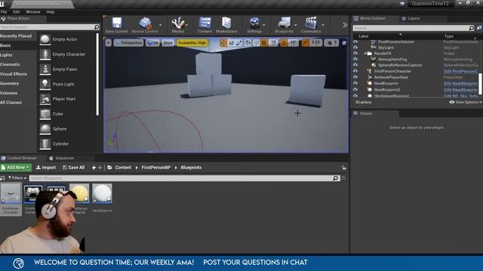Viewport: 483px width, 271px height.
Task: Click Save All in Content Browser
Action: coord(74,167)
